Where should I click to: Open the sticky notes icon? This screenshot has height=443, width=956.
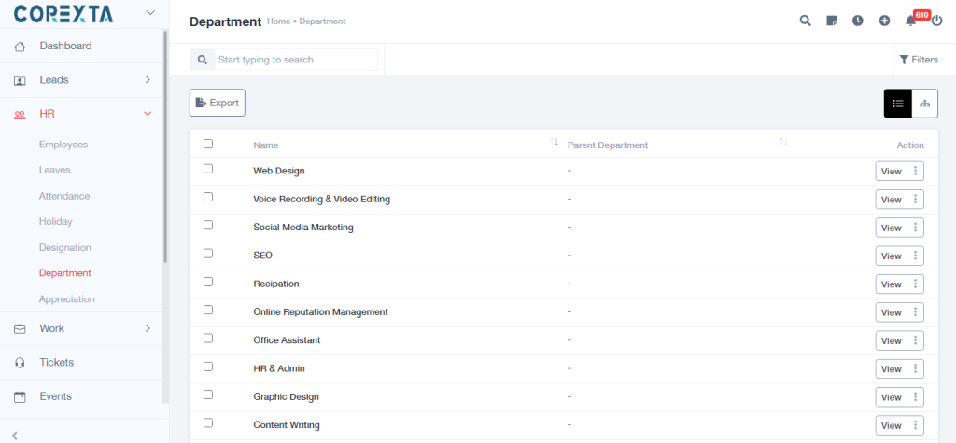pos(832,21)
